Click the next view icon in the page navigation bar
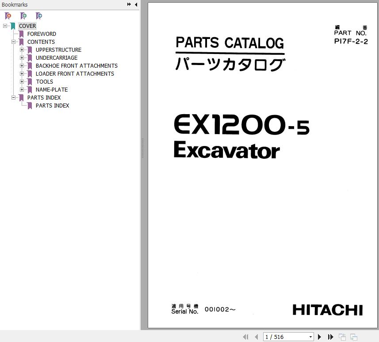The image size is (379, 342). point(354,337)
